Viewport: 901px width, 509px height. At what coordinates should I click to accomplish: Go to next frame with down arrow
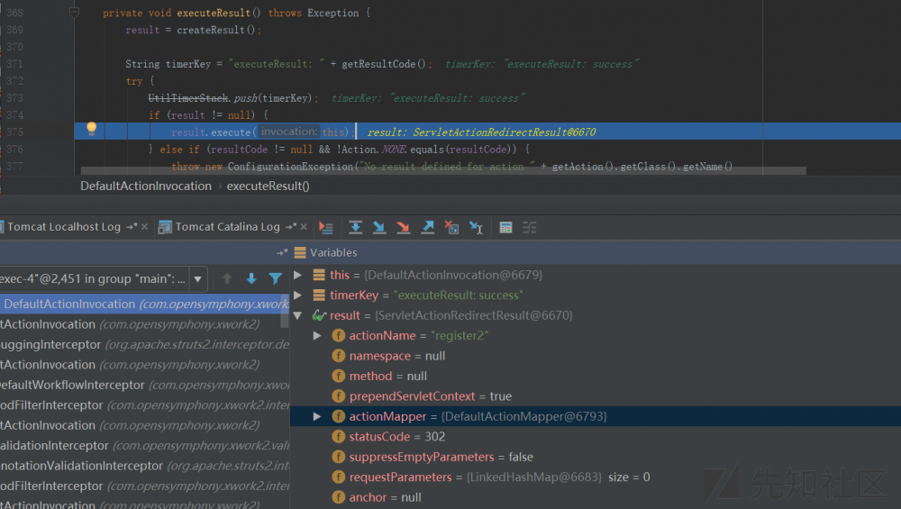[251, 279]
